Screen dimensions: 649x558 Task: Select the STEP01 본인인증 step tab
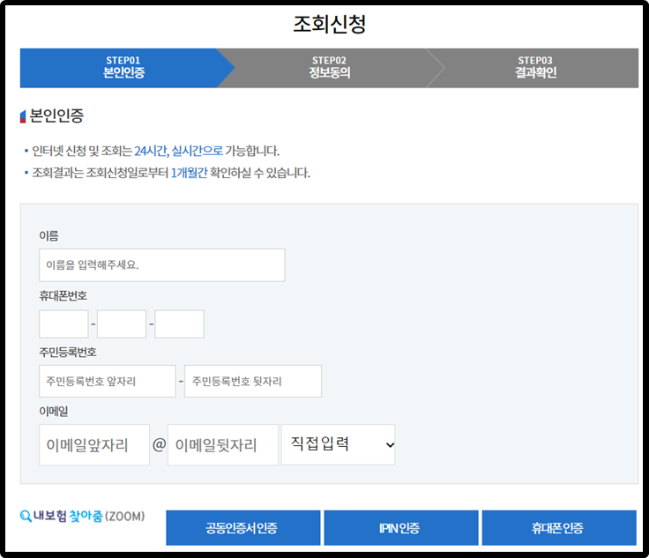[123, 68]
